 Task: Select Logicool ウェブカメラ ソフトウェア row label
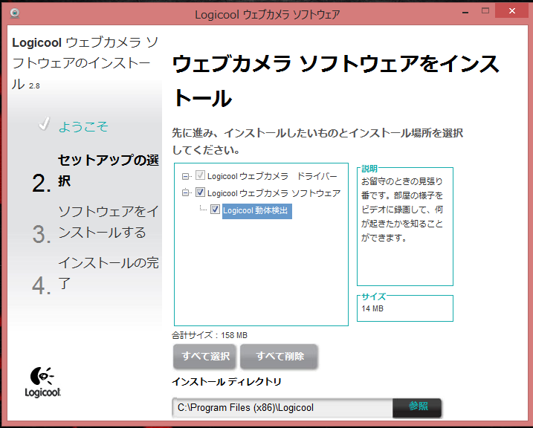pyautogui.click(x=274, y=193)
